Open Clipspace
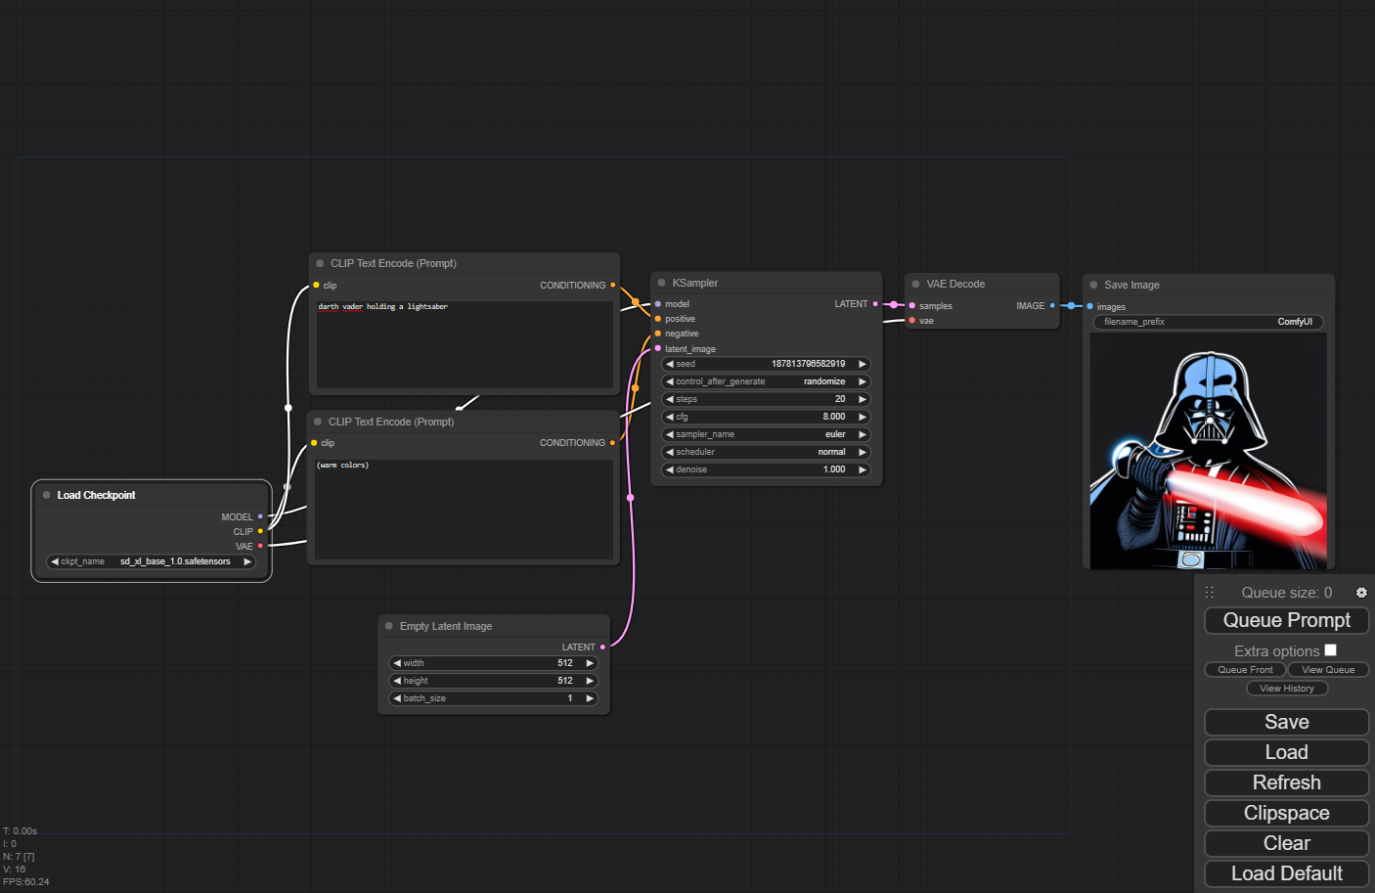The image size is (1375, 893). pyautogui.click(x=1286, y=813)
